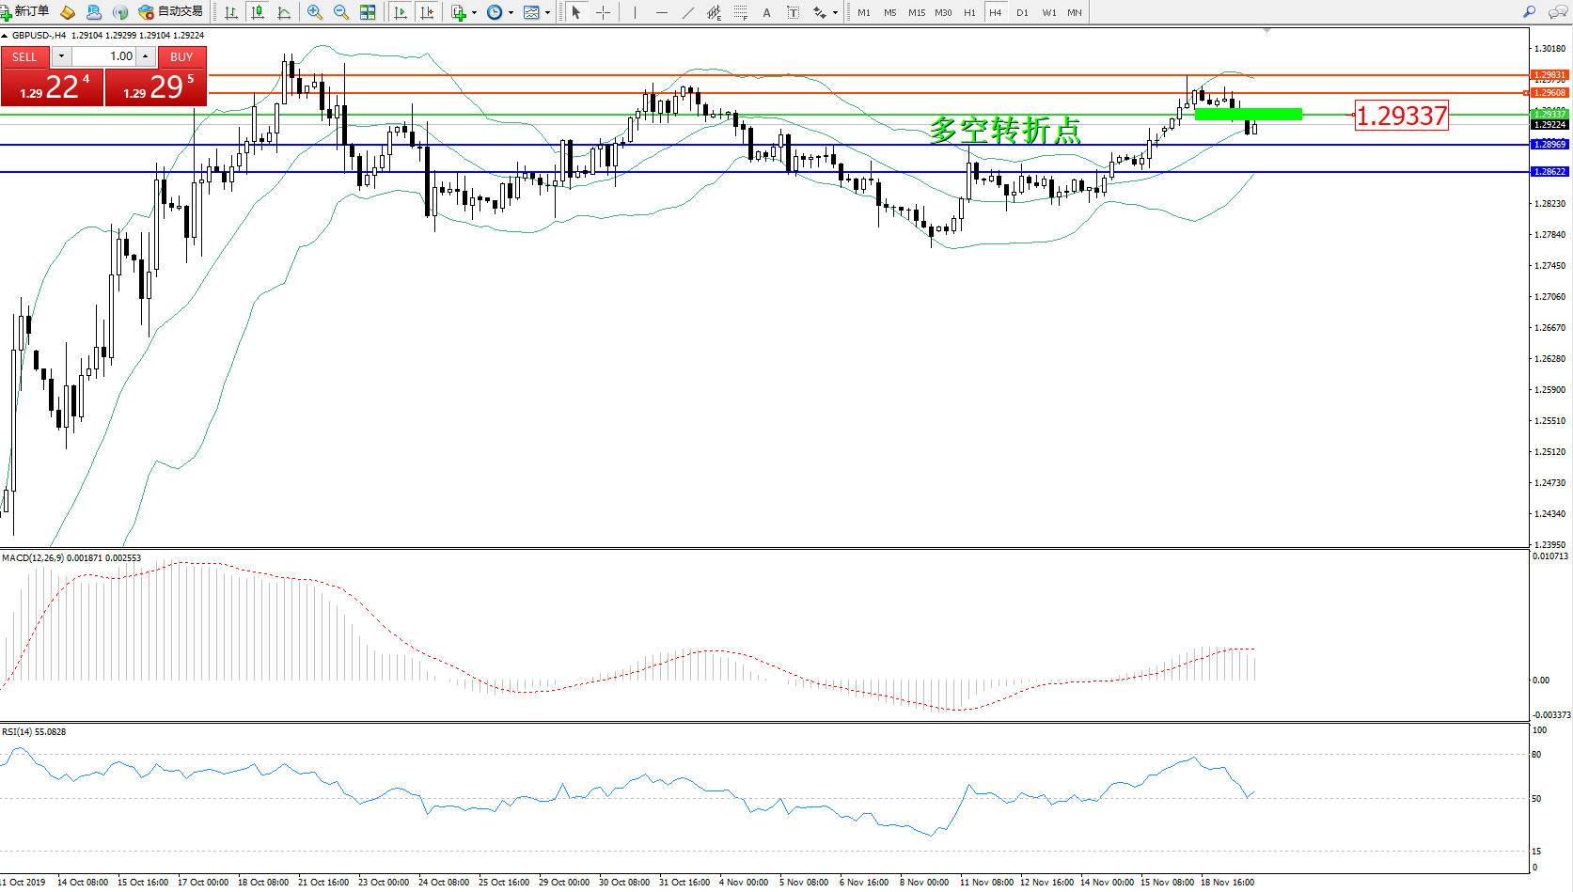Switch to the D1 timeframe
The image size is (1573, 892).
[1022, 13]
